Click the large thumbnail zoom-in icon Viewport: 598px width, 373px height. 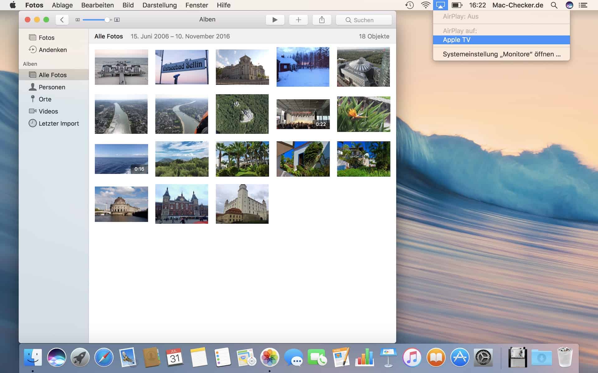117,20
